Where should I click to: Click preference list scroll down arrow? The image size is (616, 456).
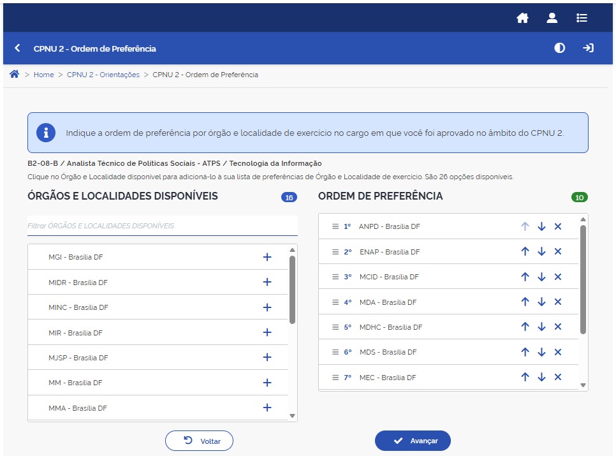[583, 385]
